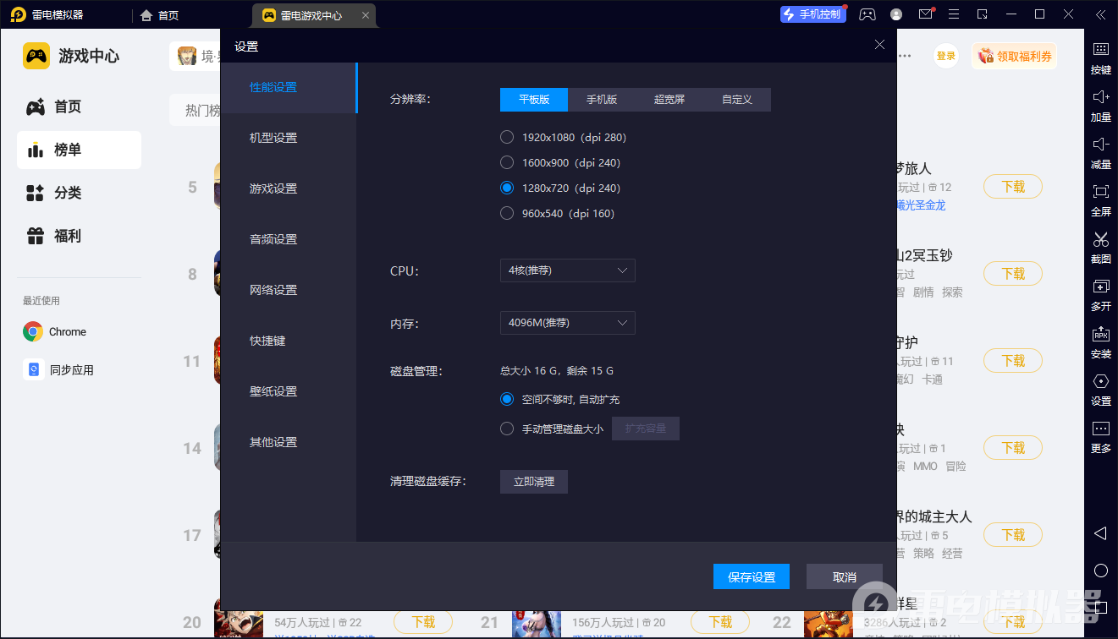Expand the memory (内存) dropdown

pos(567,323)
